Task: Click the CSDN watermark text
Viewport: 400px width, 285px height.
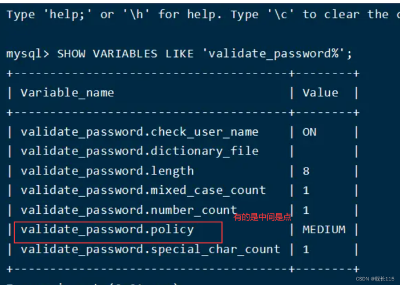Action: click(x=374, y=279)
